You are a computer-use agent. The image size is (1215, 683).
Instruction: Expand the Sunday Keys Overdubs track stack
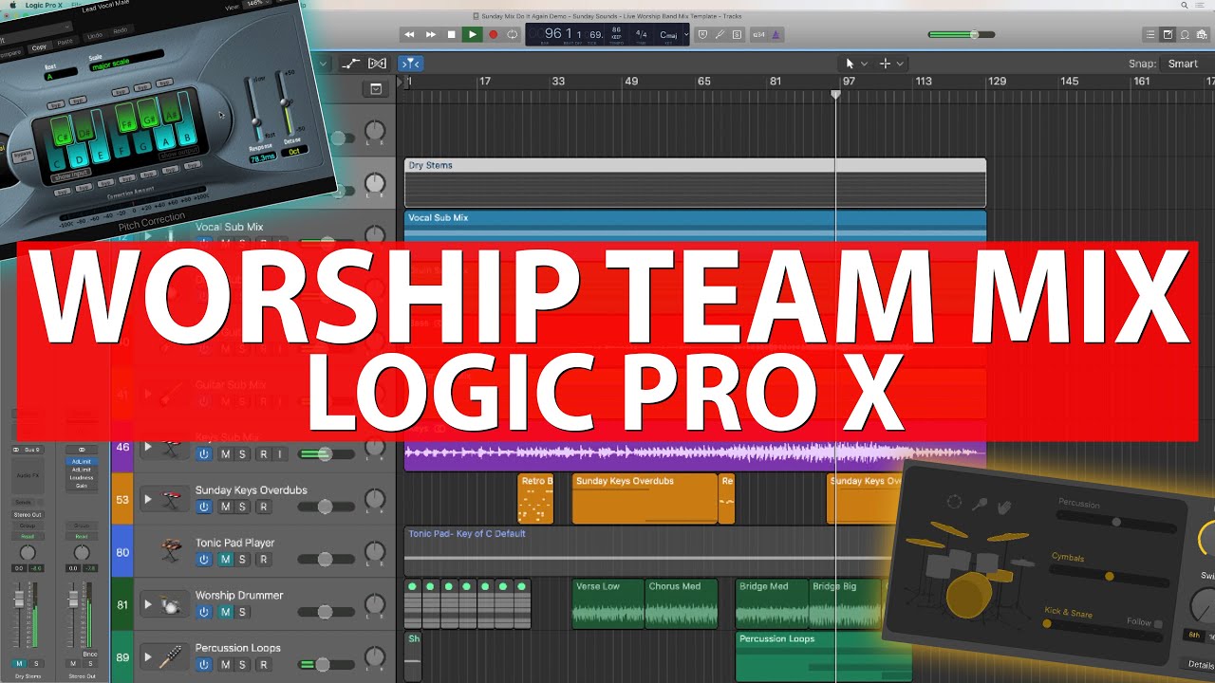point(147,499)
